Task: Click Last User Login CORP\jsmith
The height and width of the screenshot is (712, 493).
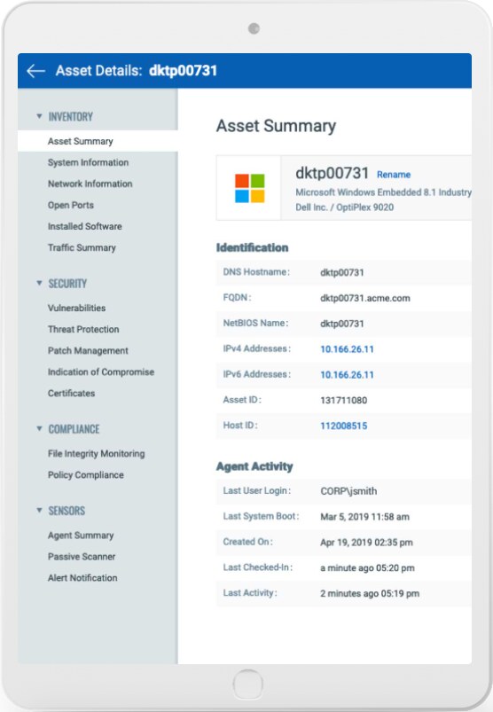Action: click(348, 491)
